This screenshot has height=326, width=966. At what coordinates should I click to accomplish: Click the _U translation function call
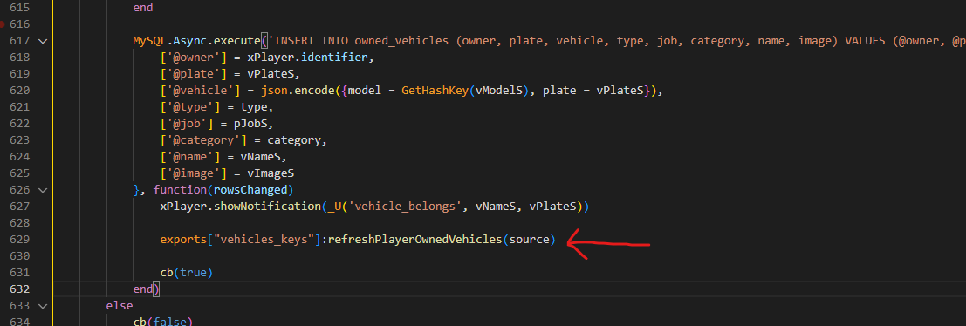click(334, 207)
